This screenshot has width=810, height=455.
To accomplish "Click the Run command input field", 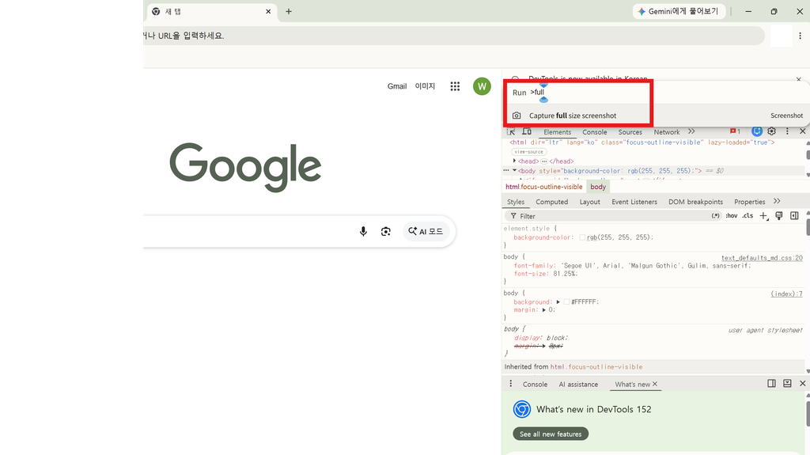I will point(656,92).
